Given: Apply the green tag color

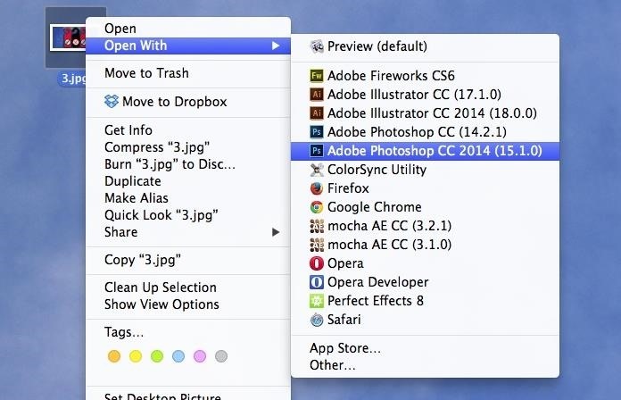Looking at the screenshot, I should [157, 356].
